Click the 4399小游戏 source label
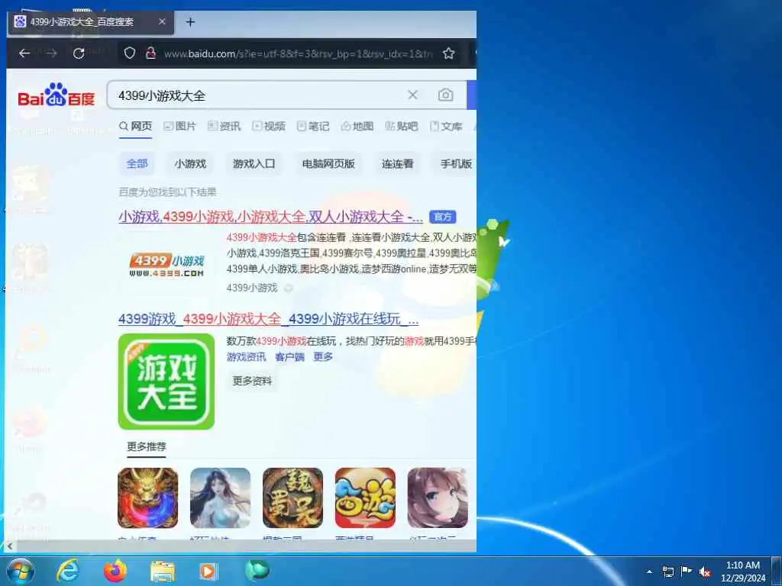782x586 pixels. 252,288
